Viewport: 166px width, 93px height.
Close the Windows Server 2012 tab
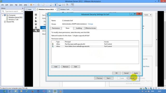[55, 9]
